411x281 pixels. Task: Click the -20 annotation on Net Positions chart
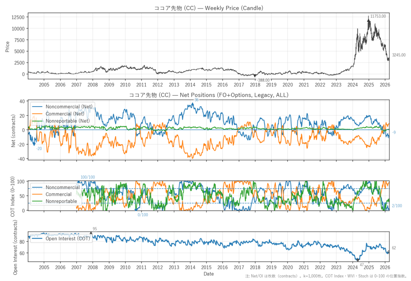point(39,149)
